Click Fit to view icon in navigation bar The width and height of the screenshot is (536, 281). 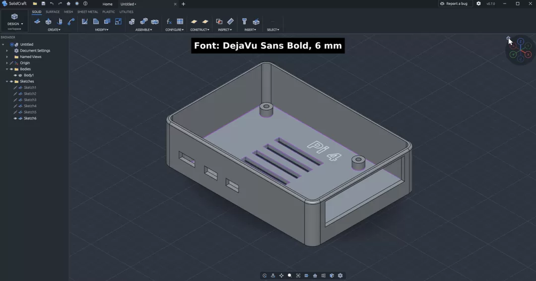tap(298, 276)
